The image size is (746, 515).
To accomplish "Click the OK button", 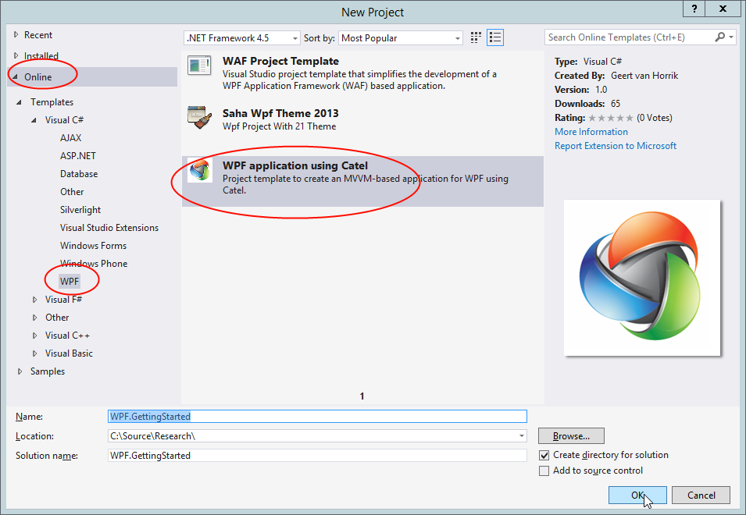I will (637, 495).
